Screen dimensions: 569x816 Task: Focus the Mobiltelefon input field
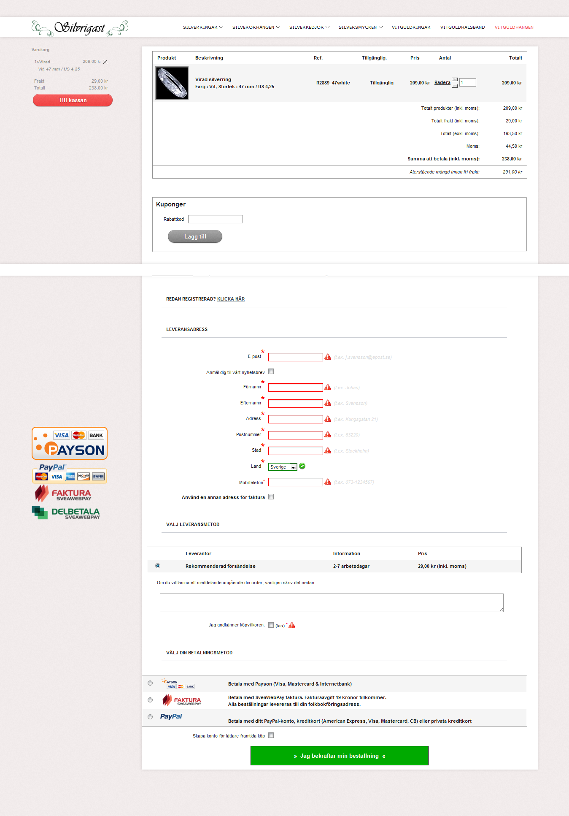(296, 482)
